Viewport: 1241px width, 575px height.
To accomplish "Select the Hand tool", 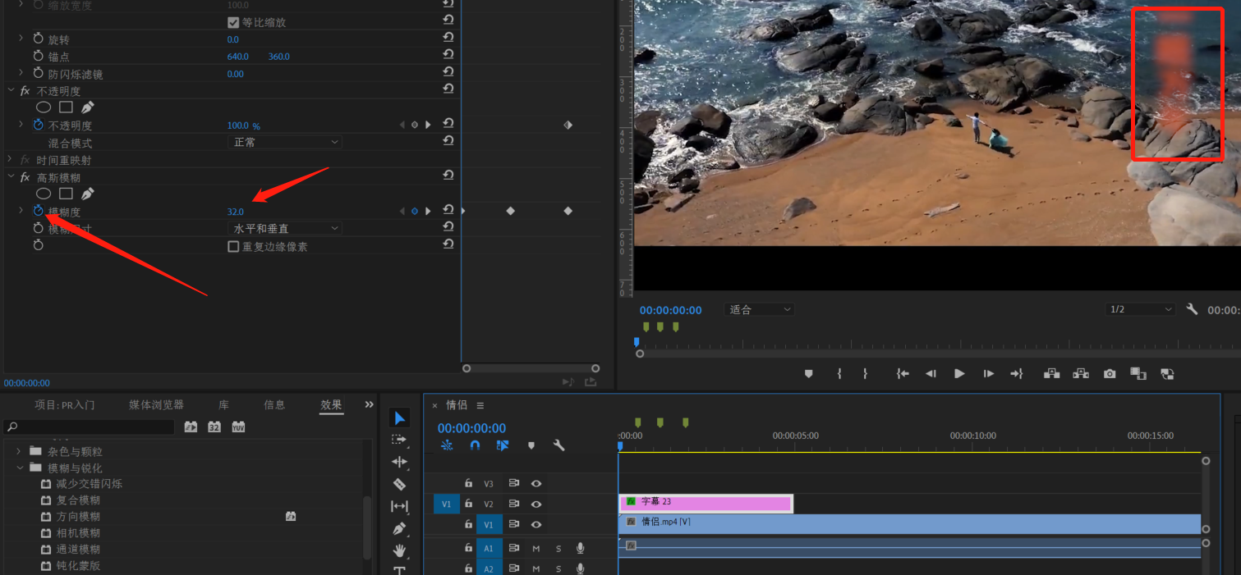I will [399, 550].
